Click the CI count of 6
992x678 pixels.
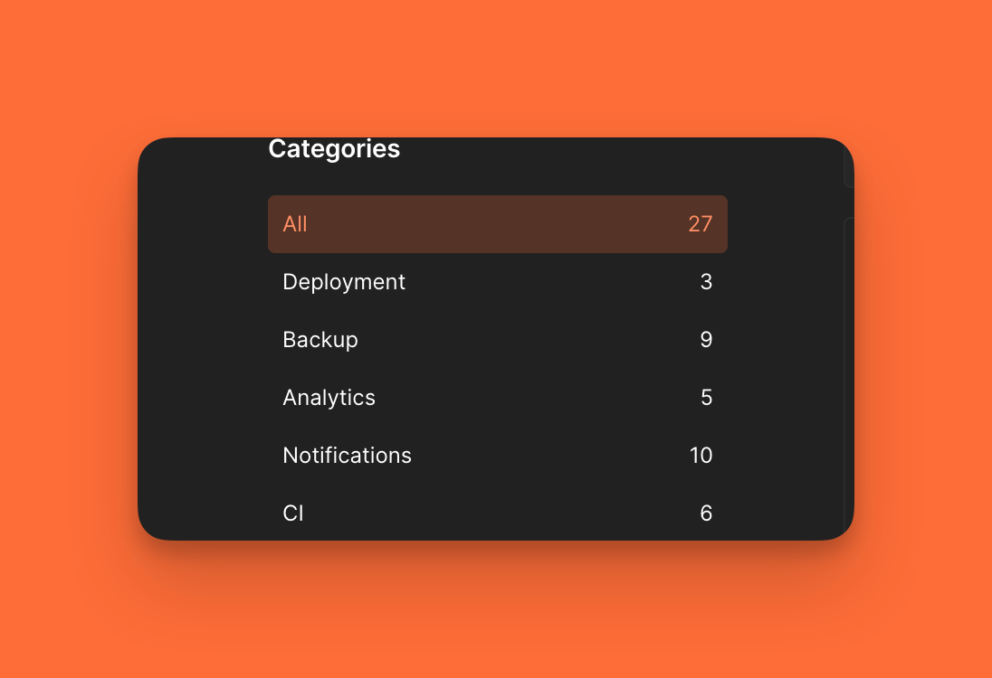(x=706, y=513)
